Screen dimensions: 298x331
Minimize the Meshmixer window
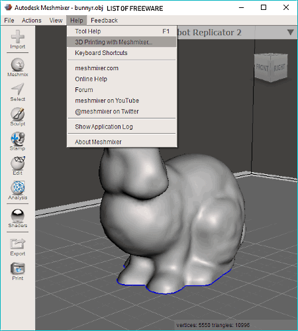(242, 7)
